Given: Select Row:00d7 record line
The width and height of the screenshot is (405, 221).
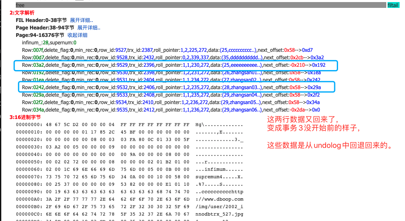Looking at the screenshot, I should (173, 58).
